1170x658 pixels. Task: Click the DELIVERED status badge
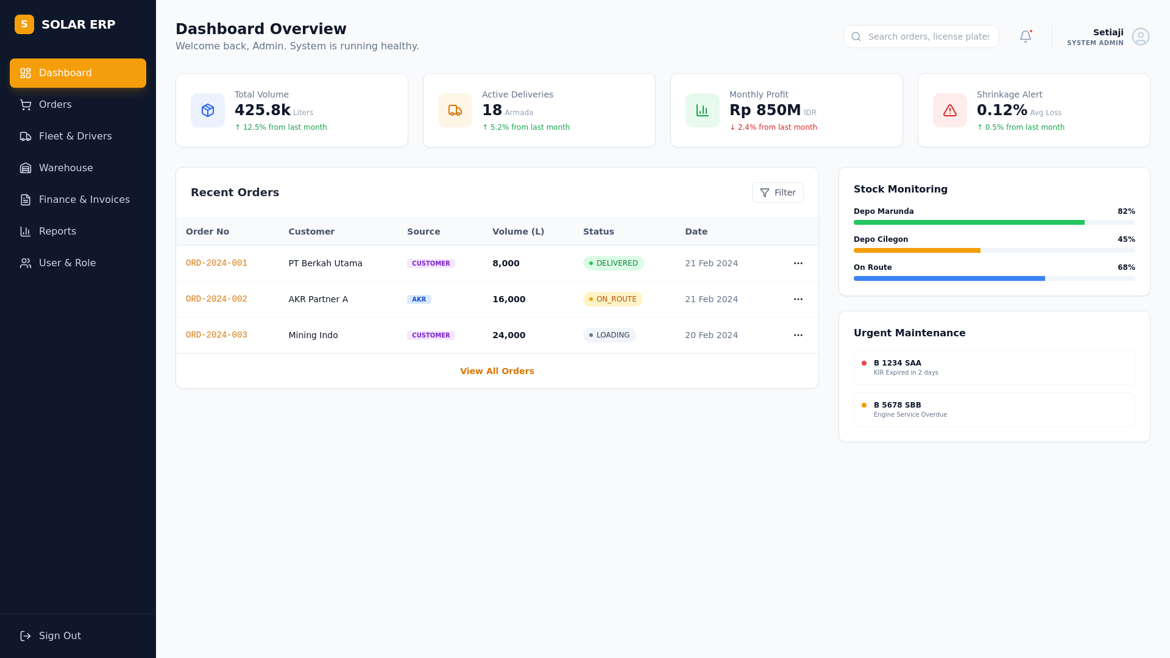(x=614, y=263)
